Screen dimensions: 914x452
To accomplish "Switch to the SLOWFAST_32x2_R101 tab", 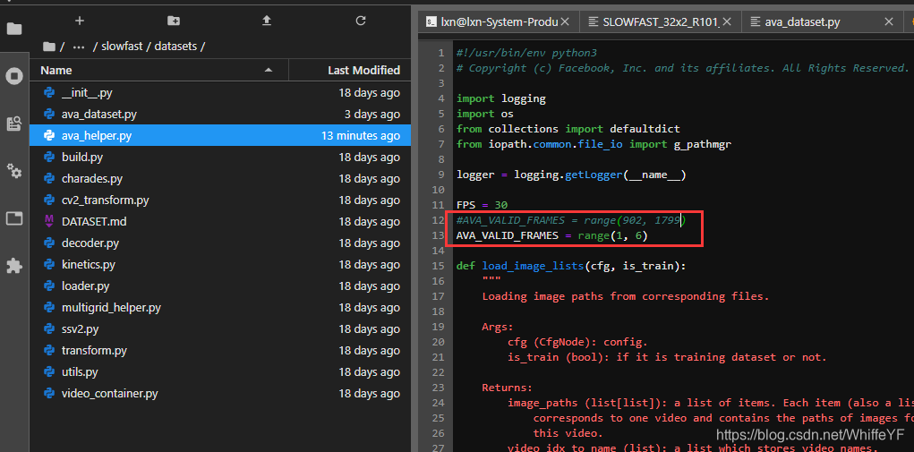I will [661, 22].
